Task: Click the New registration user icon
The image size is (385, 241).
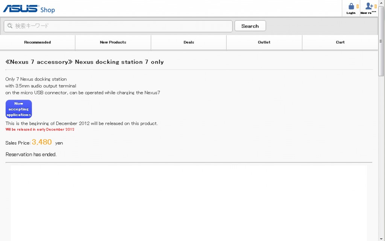Action: pos(369,6)
